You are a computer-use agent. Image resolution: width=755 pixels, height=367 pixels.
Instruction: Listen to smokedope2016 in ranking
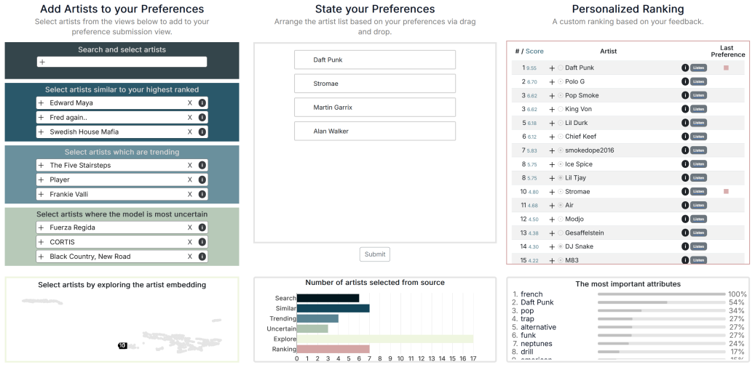pos(698,150)
